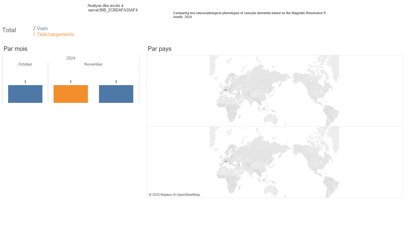Click the 'Par pays' heading
This screenshot has width=411, height=231.
(159, 49)
